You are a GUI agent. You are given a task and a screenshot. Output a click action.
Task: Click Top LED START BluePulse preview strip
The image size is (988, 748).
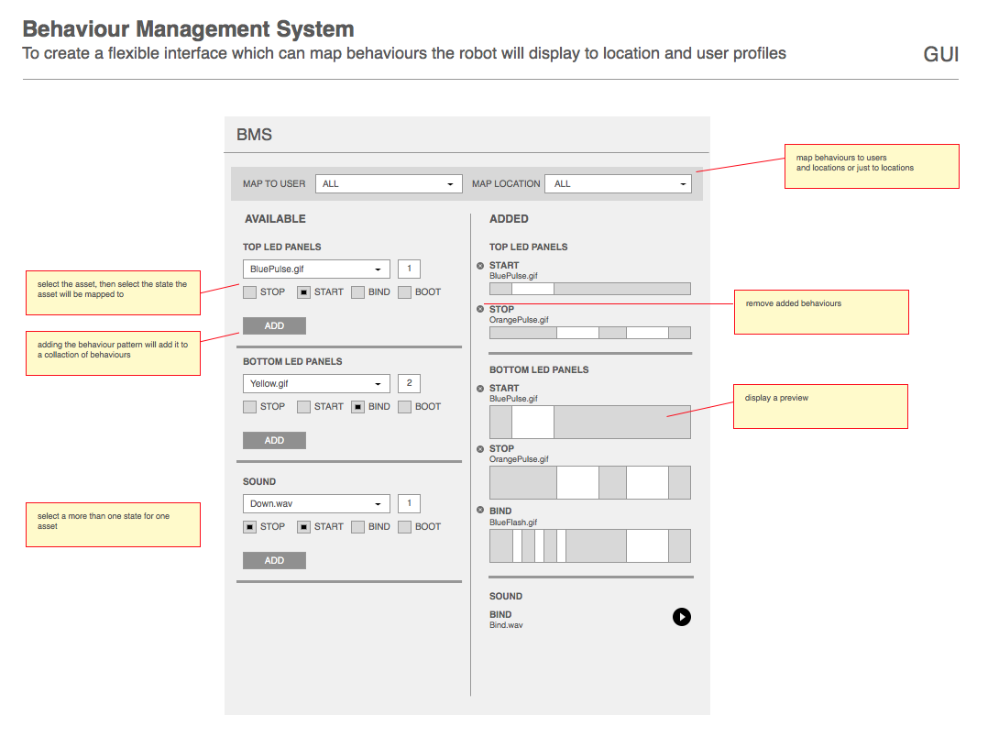point(590,290)
